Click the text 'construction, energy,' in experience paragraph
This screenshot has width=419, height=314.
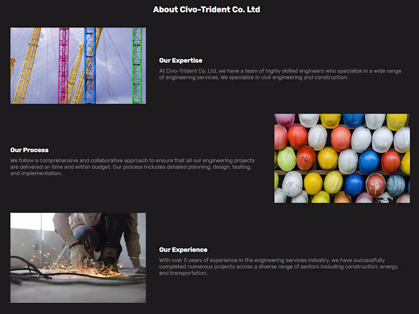coord(372,267)
